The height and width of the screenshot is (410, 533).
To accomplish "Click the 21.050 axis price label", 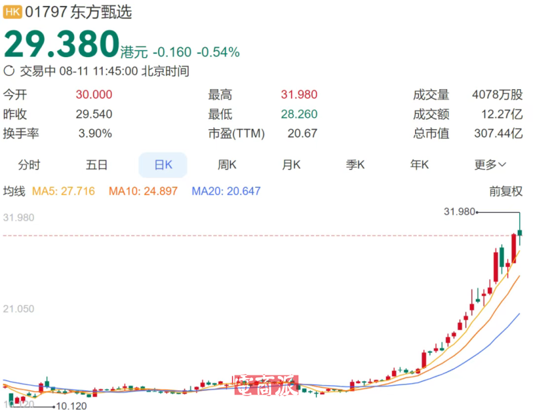I will click(19, 309).
